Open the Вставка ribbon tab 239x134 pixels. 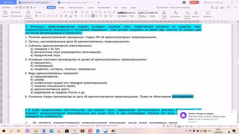(61, 7)
